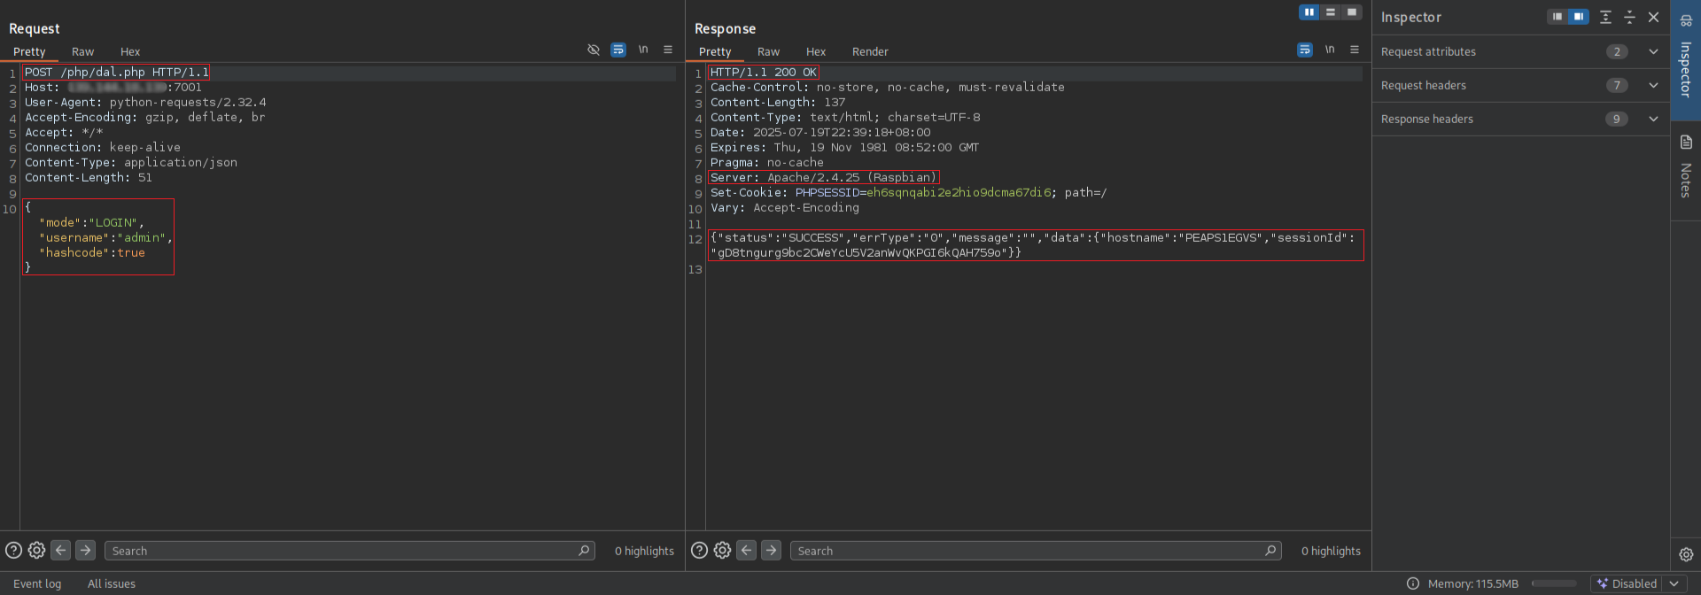Image resolution: width=1701 pixels, height=595 pixels.
Task: Select combined tabbed layout icon
Action: (1352, 12)
